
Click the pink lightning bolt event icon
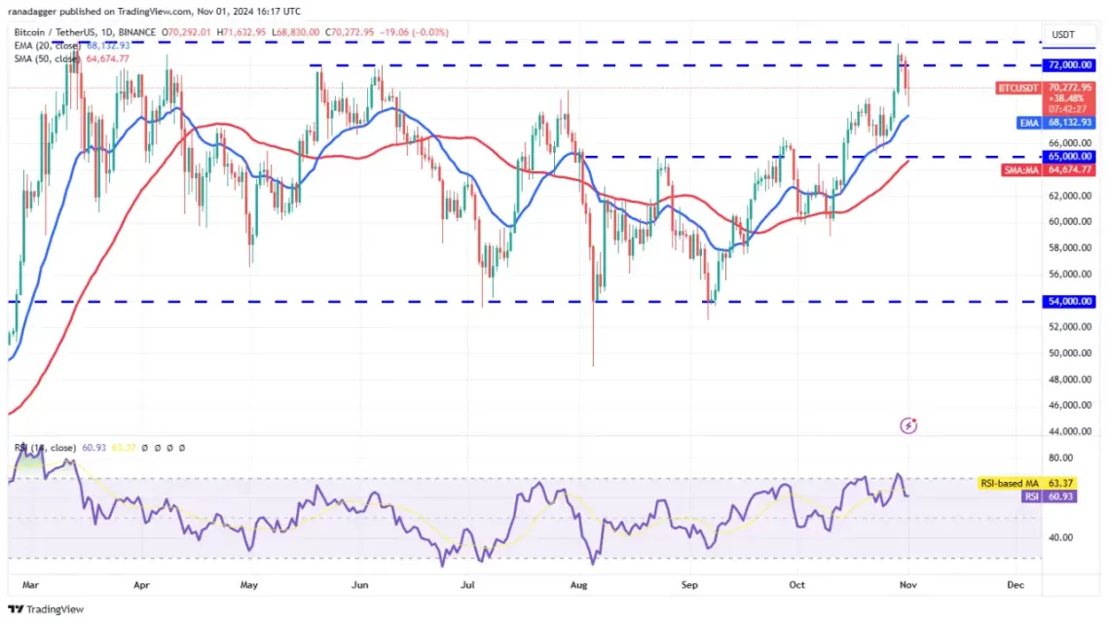908,425
